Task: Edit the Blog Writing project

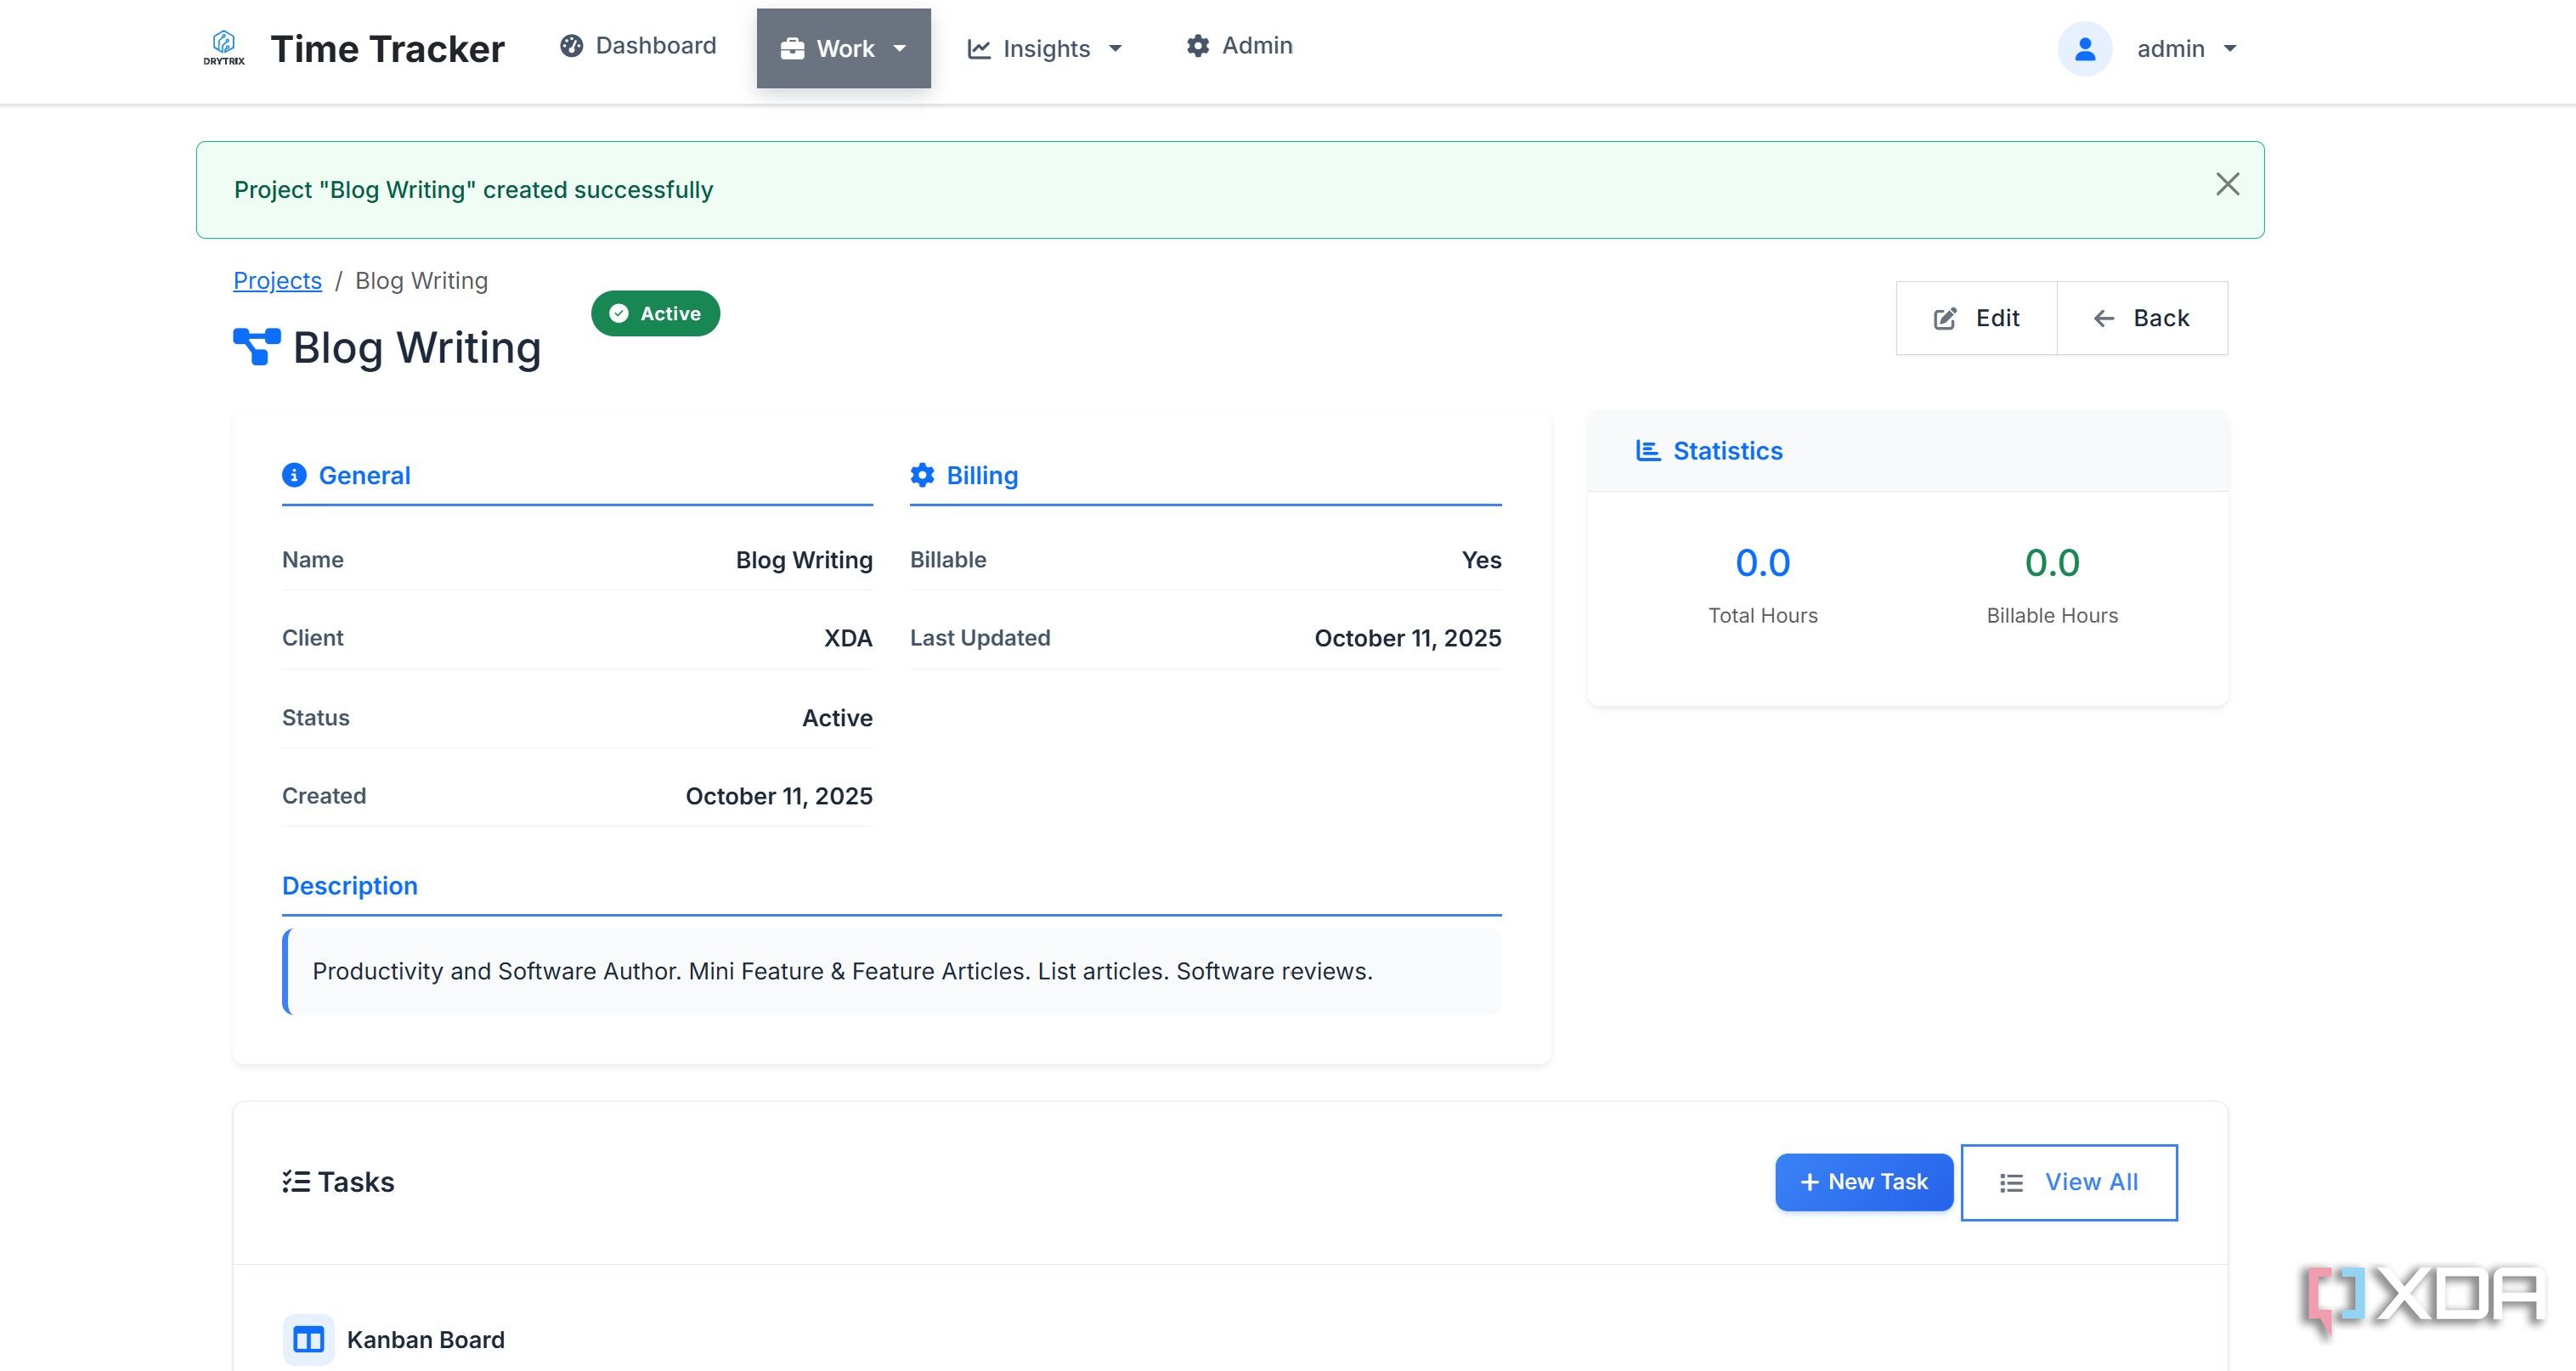Action: 1976,318
